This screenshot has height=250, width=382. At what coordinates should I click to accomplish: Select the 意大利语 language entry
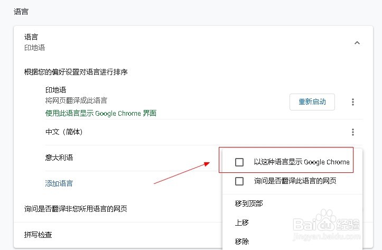[x=59, y=158]
